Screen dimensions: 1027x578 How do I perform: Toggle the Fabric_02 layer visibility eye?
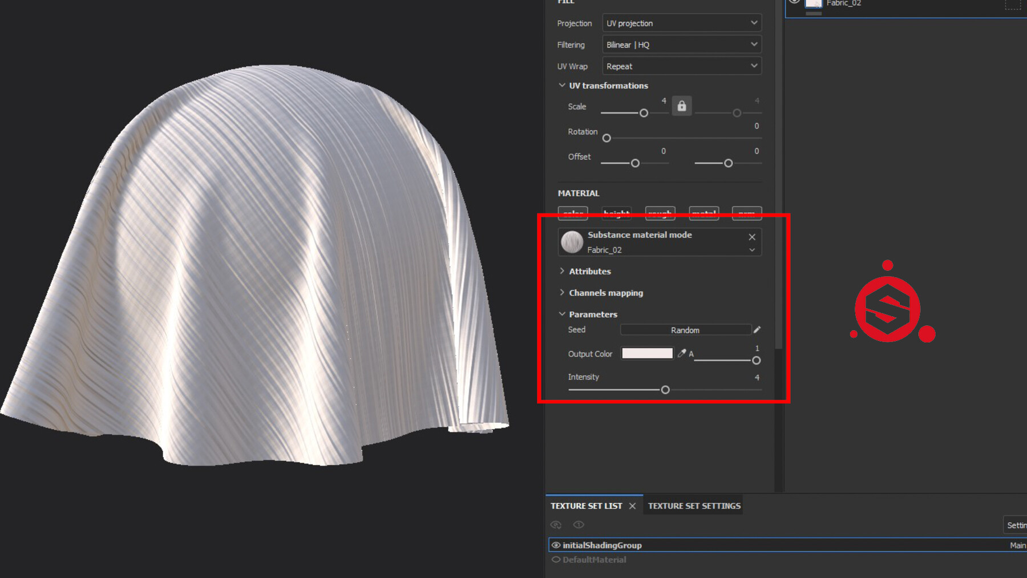tap(794, 3)
